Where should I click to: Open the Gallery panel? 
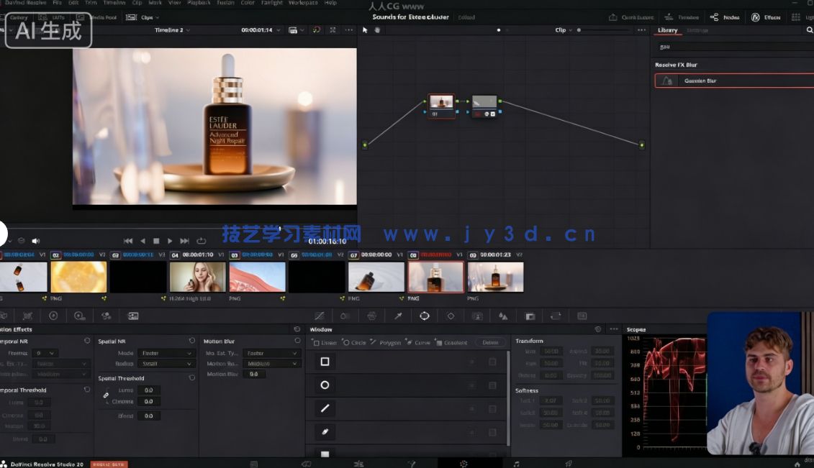(19, 17)
